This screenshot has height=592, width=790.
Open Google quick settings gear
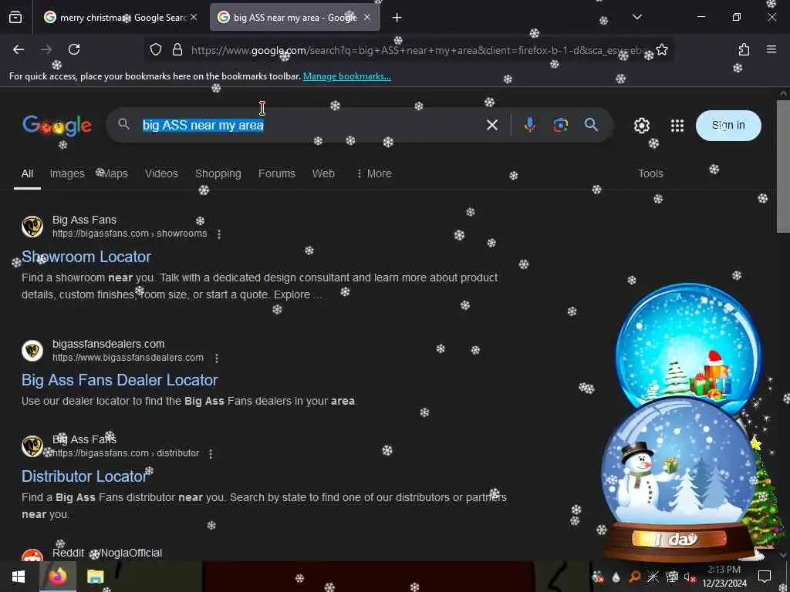641,126
